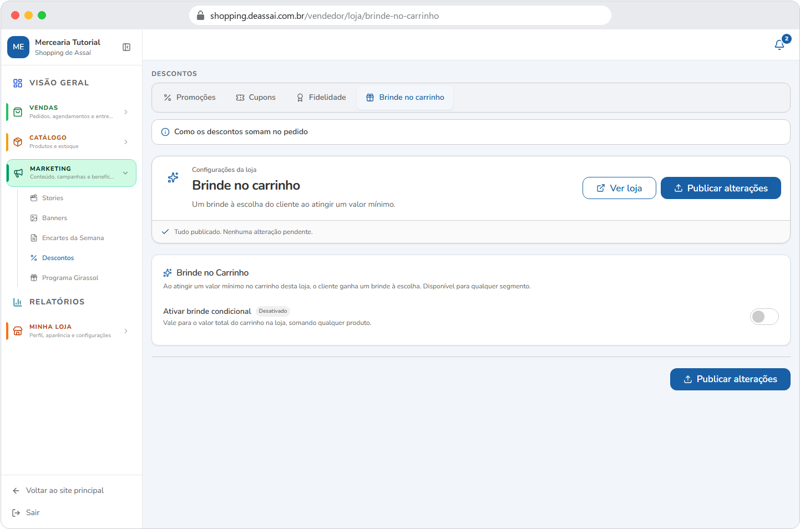Click the Stories icon in Marketing submenu
The image size is (800, 529).
[x=34, y=198]
